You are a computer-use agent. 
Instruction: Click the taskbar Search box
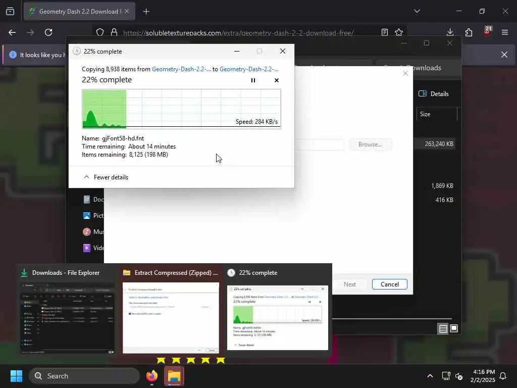pos(84,376)
